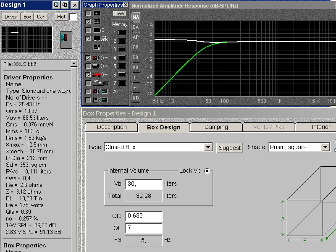The width and height of the screenshot is (336, 252).
Task: Click the Memory 1 slot swatch
Action: pos(121,32)
